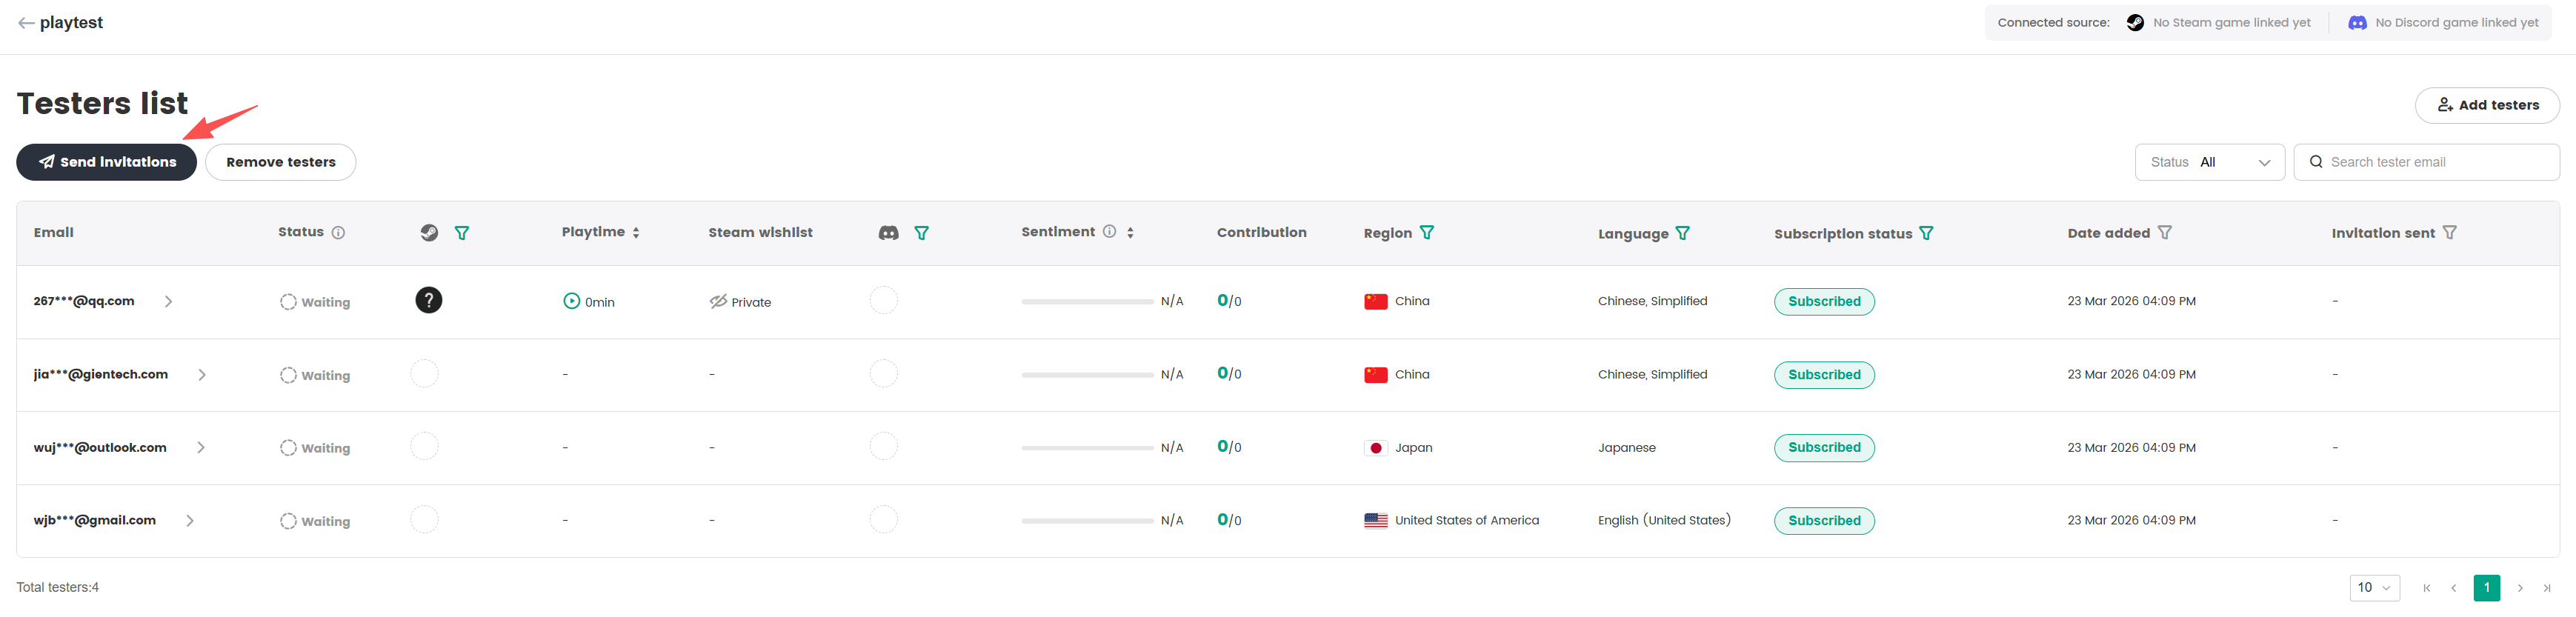Expand the jia***@gientech.com tester row
This screenshot has height=617, width=2576.
click(x=202, y=375)
